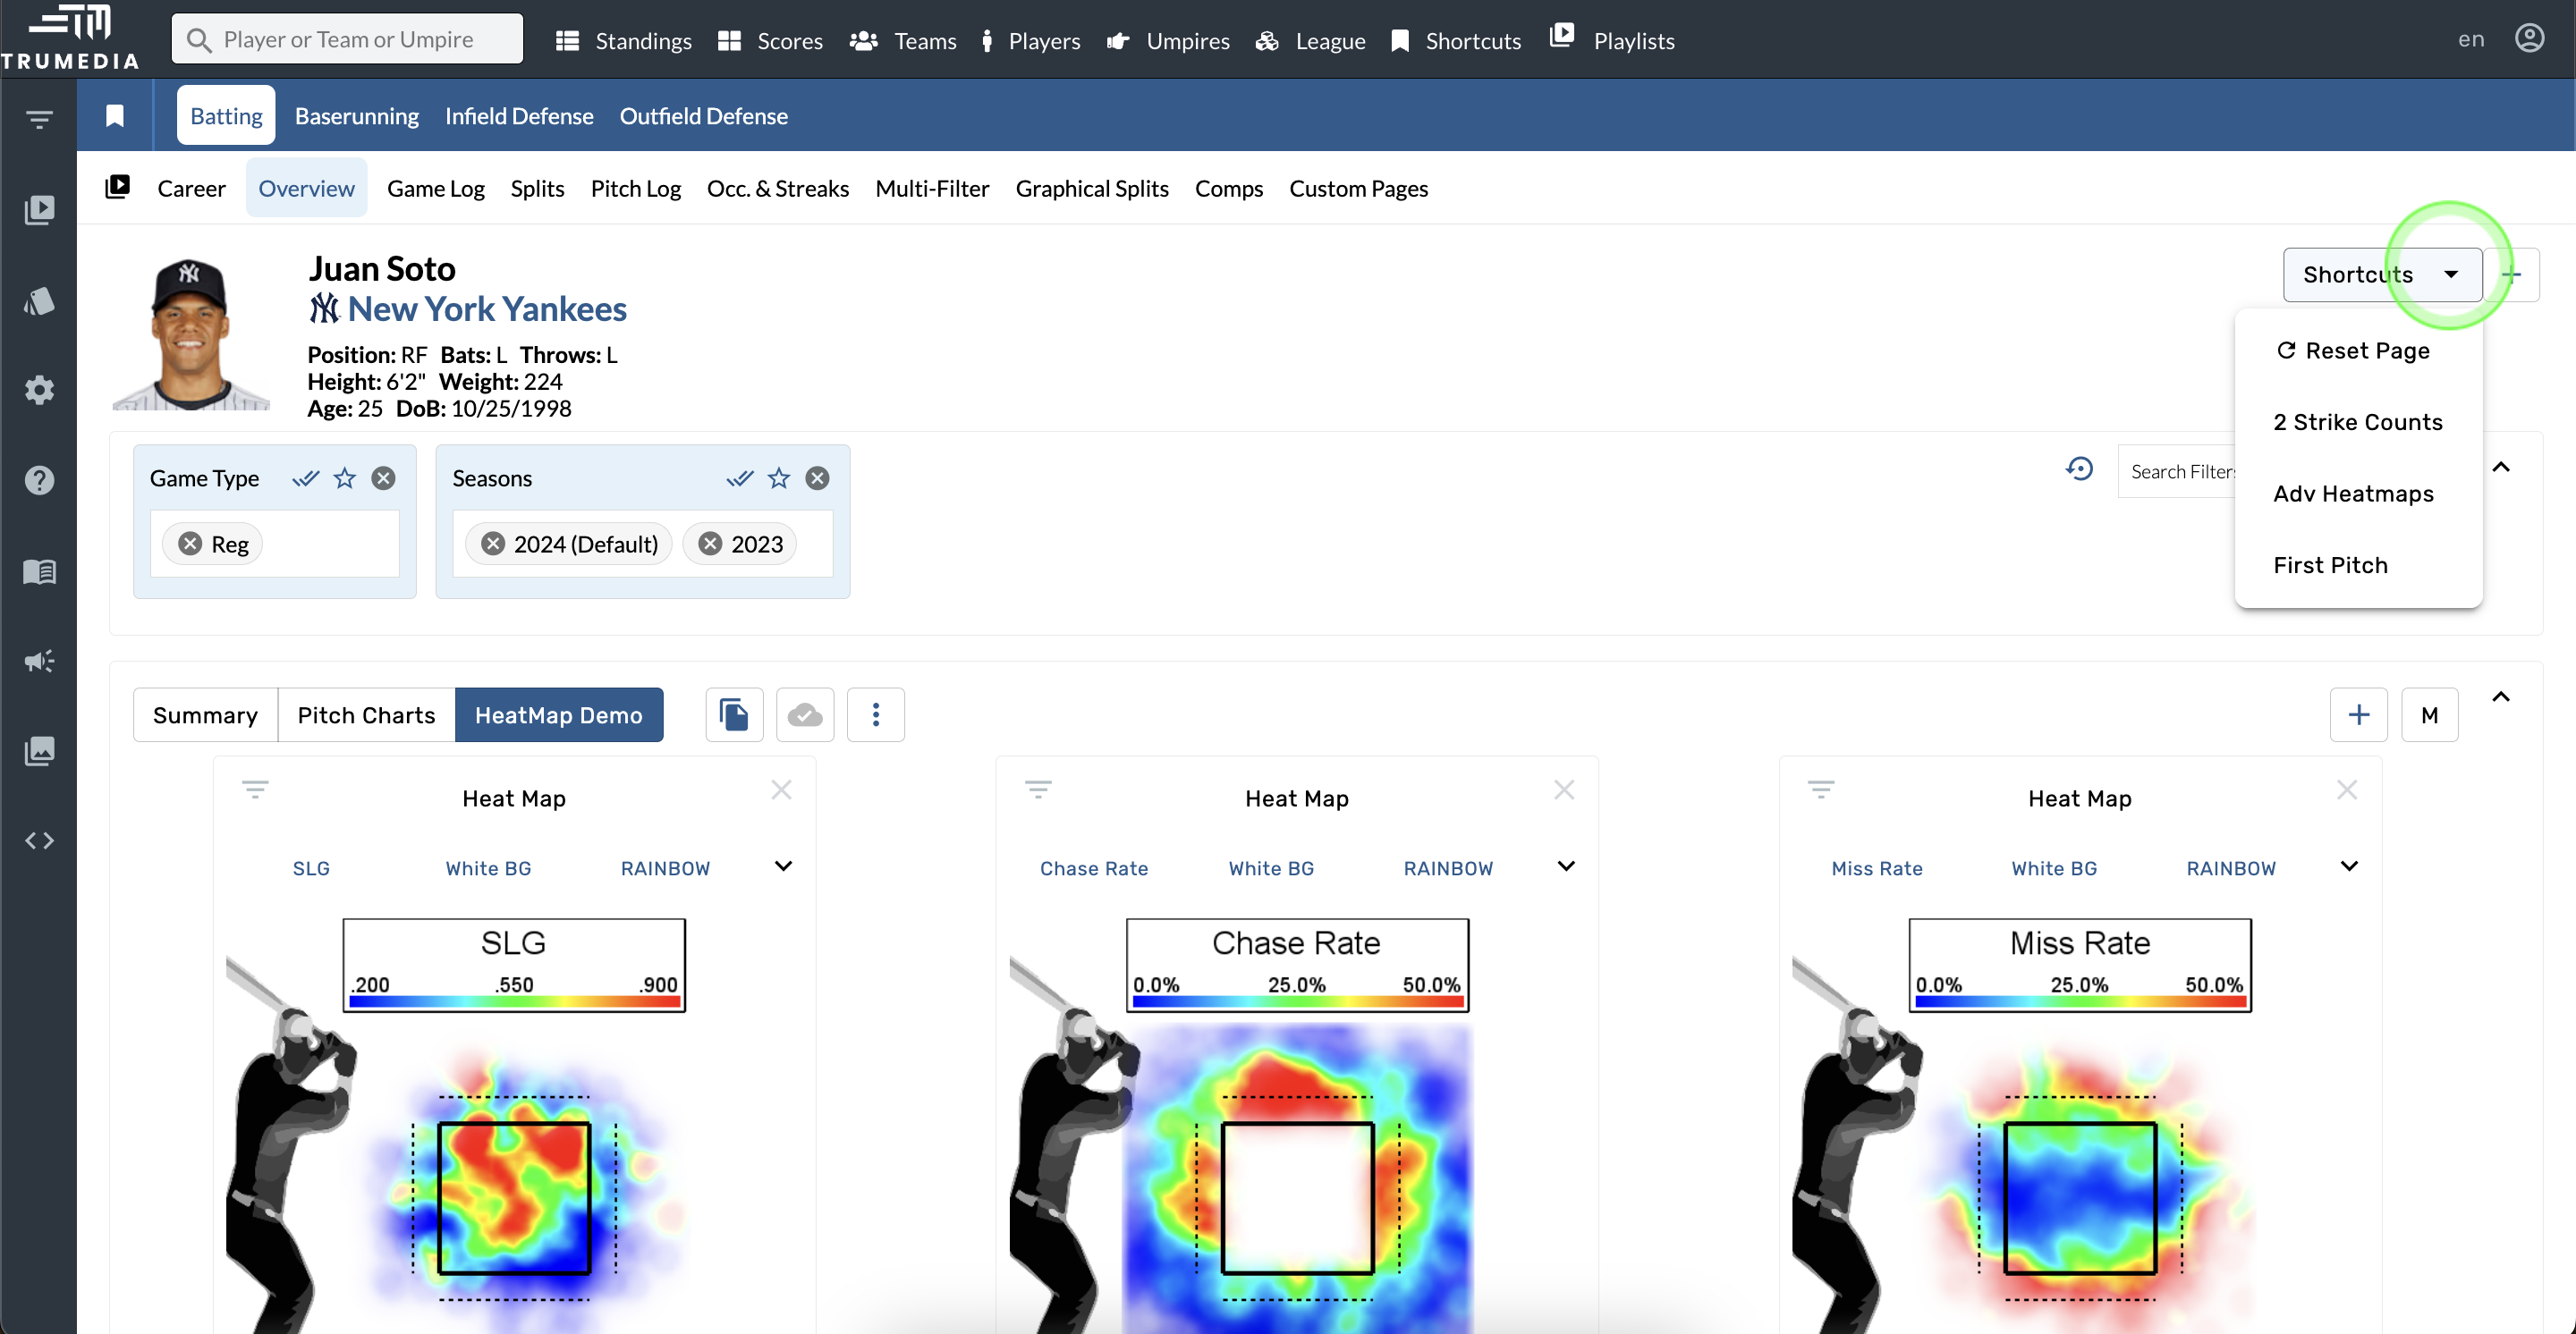
Task: Open the settings gear in the sidebar
Action: [40, 390]
